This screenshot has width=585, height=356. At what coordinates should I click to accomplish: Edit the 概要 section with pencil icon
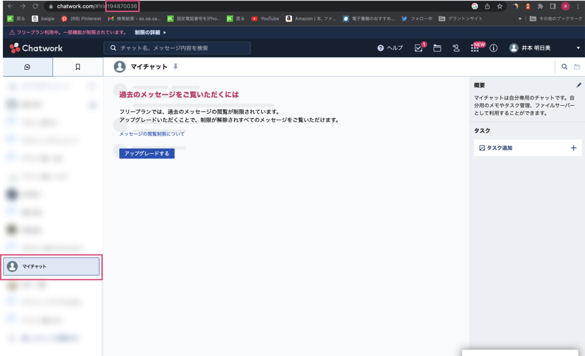(x=579, y=85)
